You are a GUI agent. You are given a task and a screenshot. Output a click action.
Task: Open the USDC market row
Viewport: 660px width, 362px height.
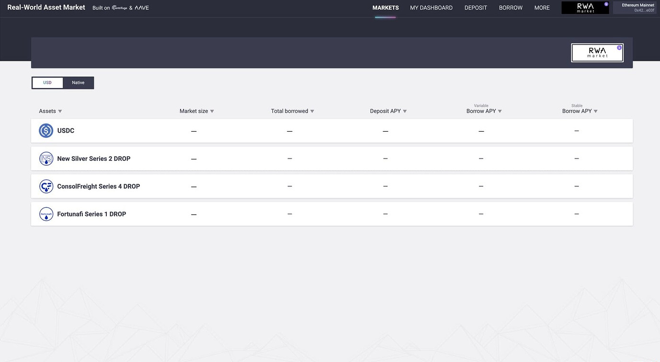pos(332,131)
